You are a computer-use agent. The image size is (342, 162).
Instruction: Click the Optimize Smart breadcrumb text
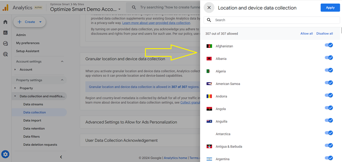click(59, 4)
